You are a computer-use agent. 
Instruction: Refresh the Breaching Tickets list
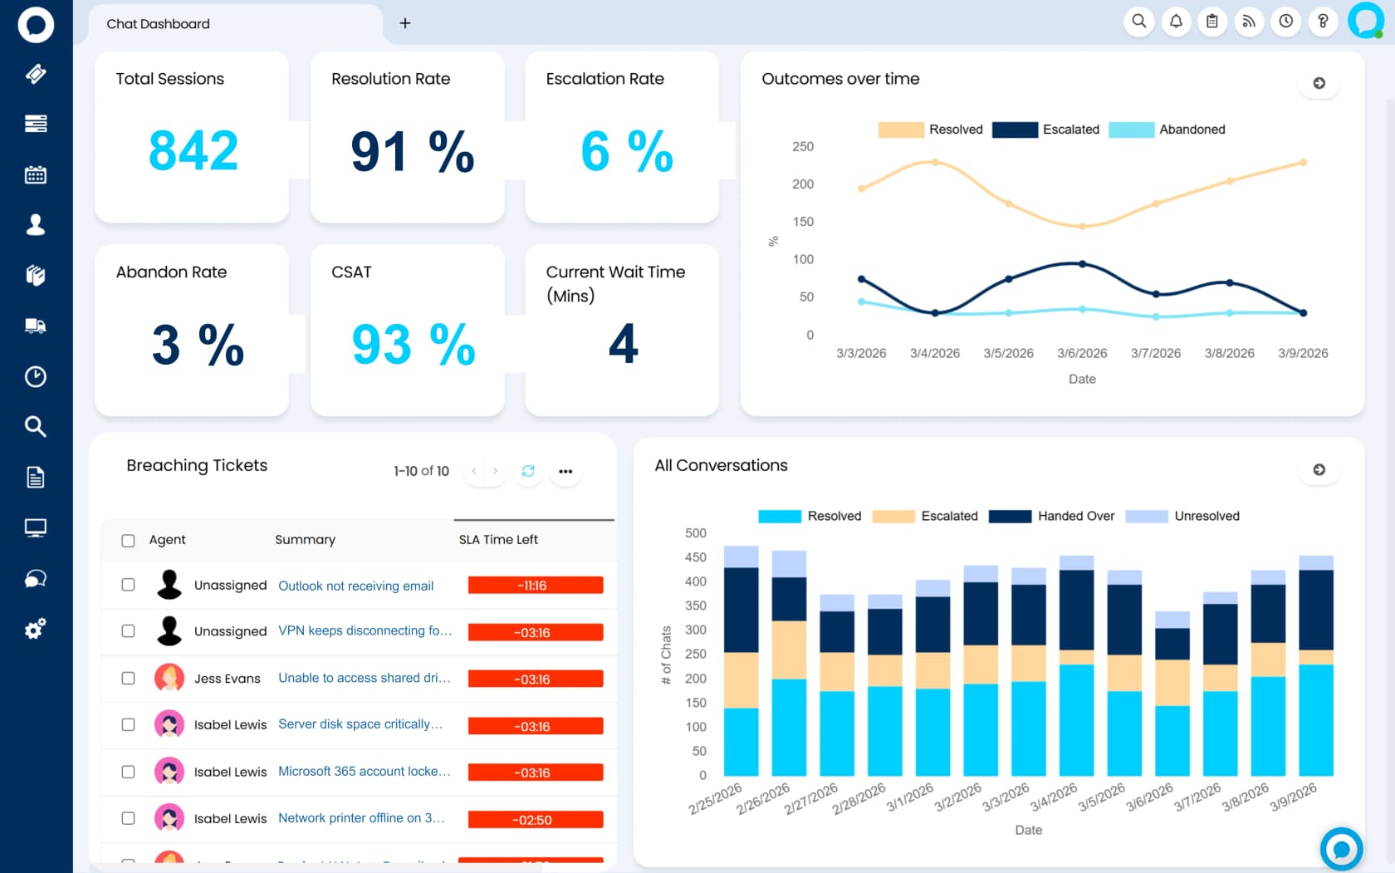[x=528, y=471]
